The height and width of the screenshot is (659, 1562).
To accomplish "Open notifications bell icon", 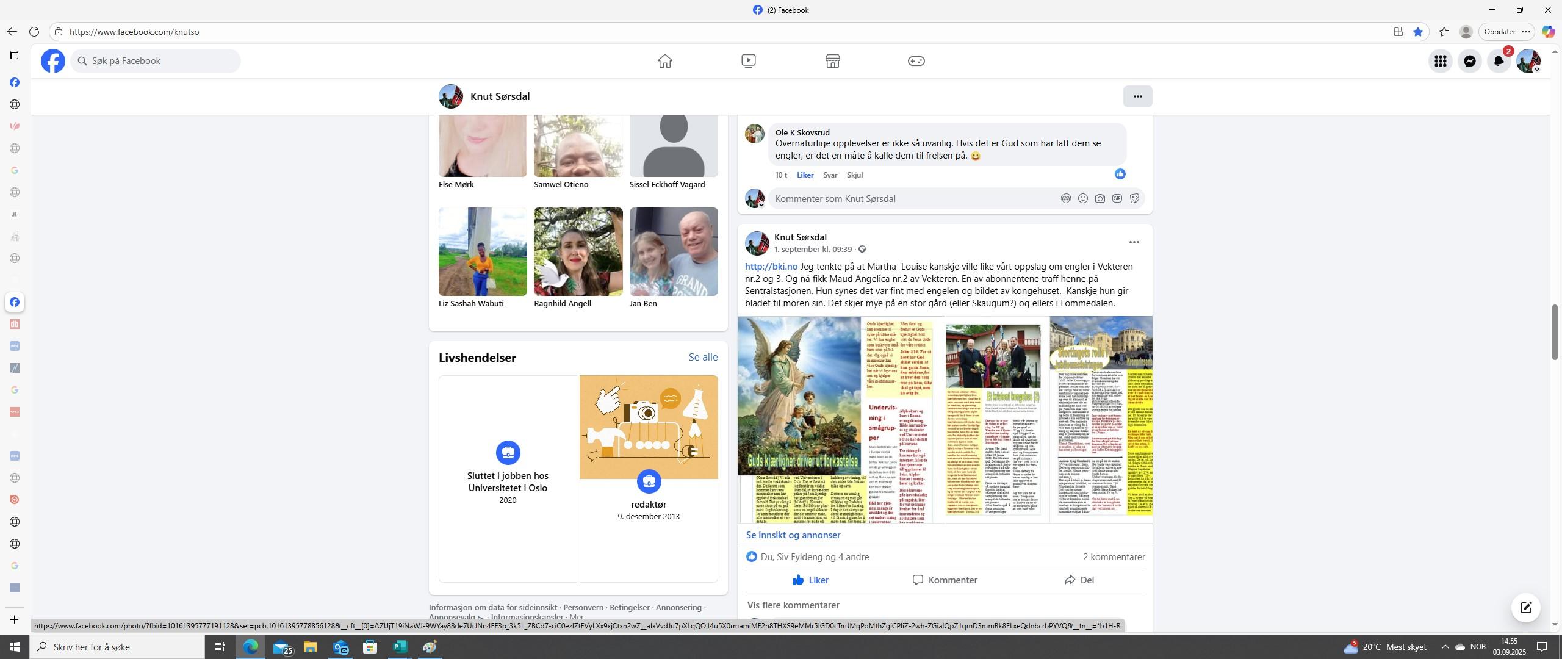I will pyautogui.click(x=1499, y=61).
